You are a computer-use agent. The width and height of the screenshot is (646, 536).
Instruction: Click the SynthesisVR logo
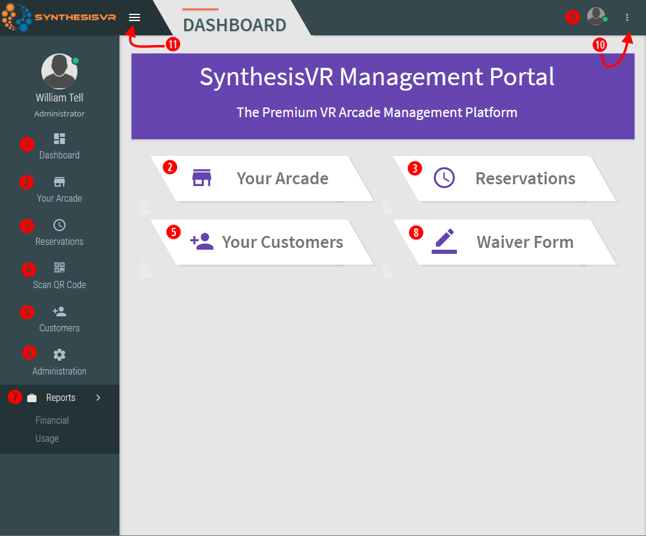click(x=60, y=17)
